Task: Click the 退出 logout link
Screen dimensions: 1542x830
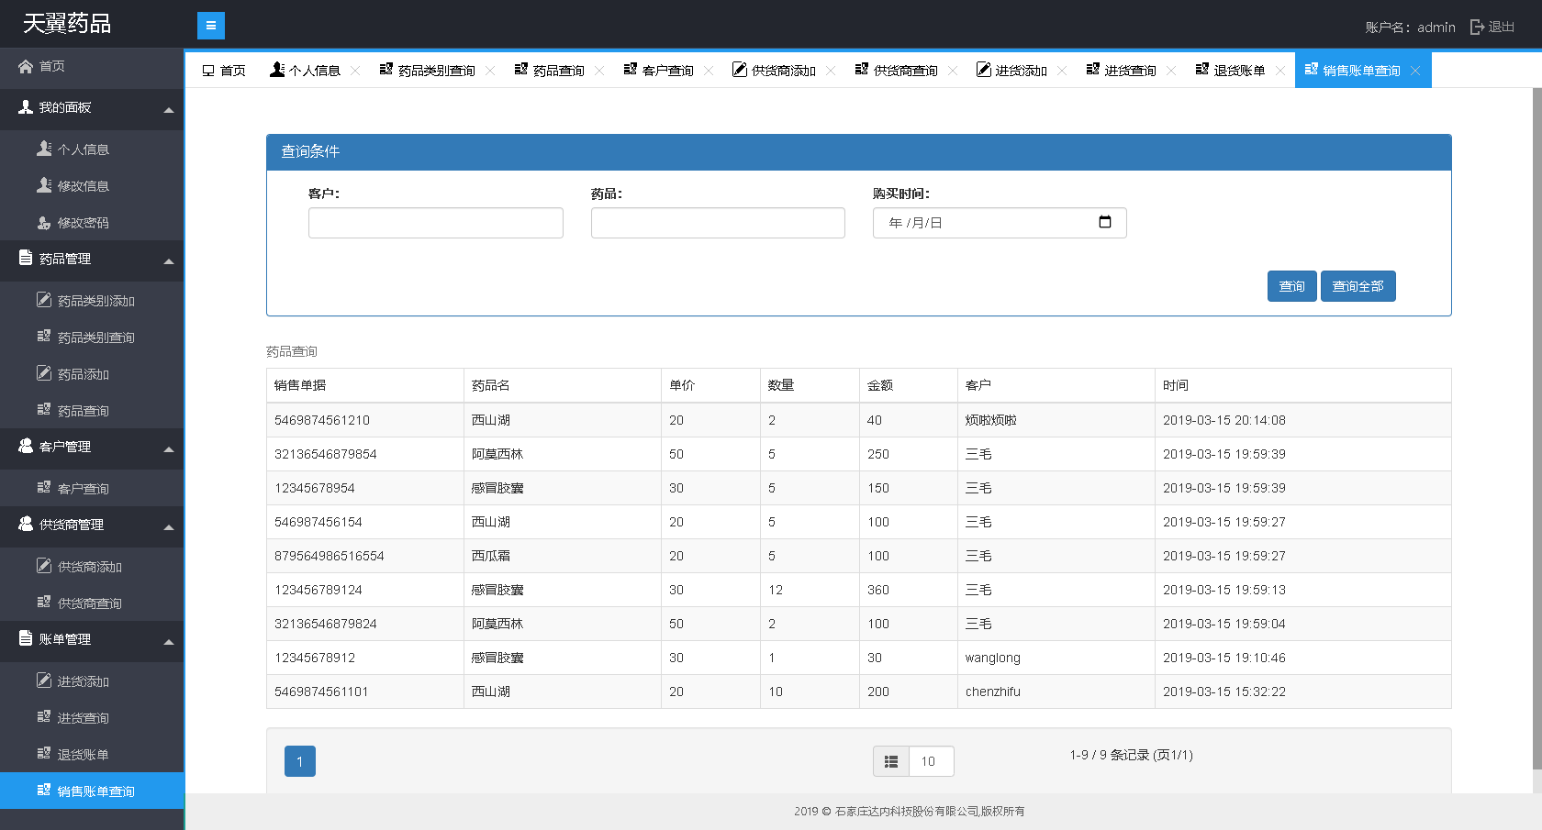Action: [1502, 27]
